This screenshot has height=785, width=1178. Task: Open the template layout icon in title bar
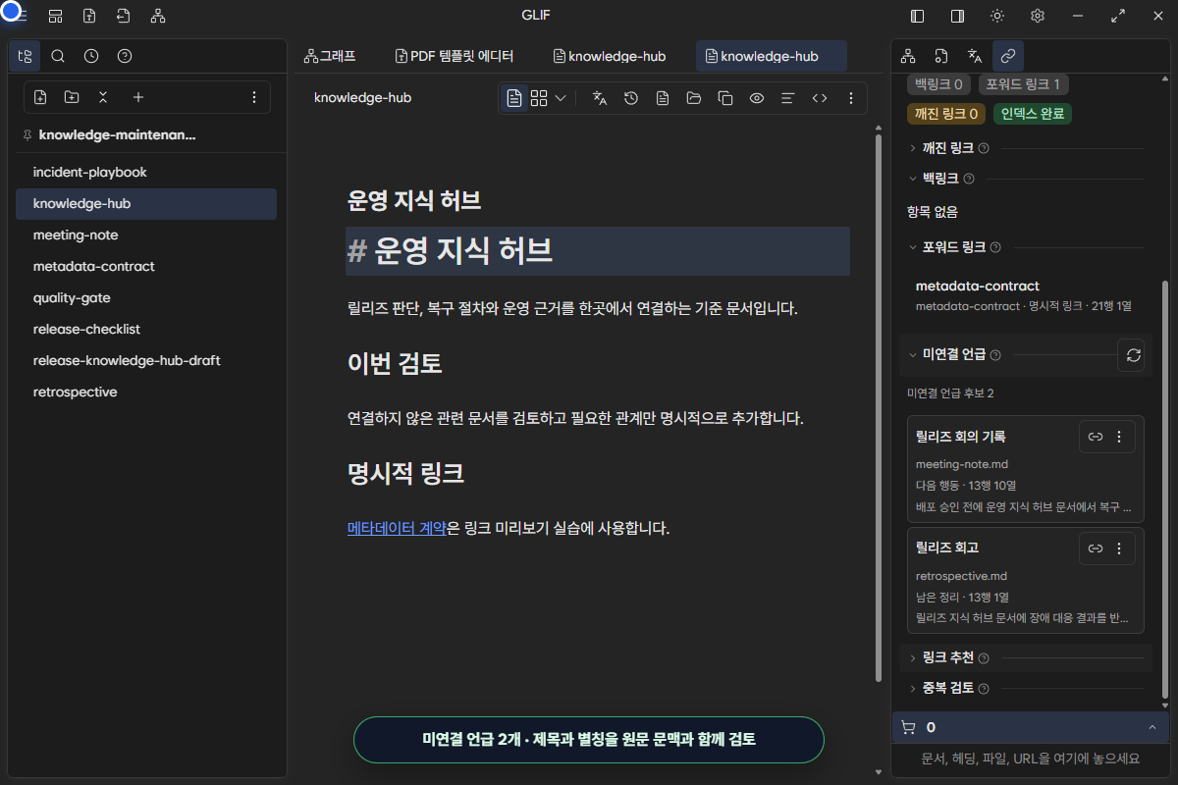[x=56, y=16]
